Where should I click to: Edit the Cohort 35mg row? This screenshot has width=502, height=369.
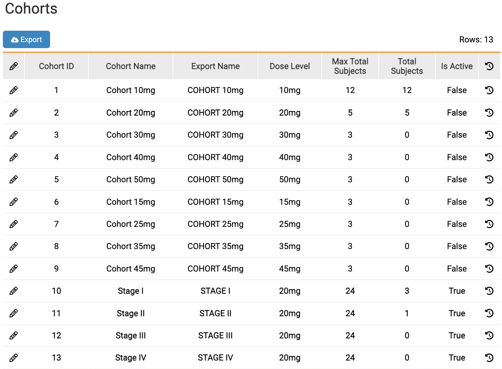14,246
